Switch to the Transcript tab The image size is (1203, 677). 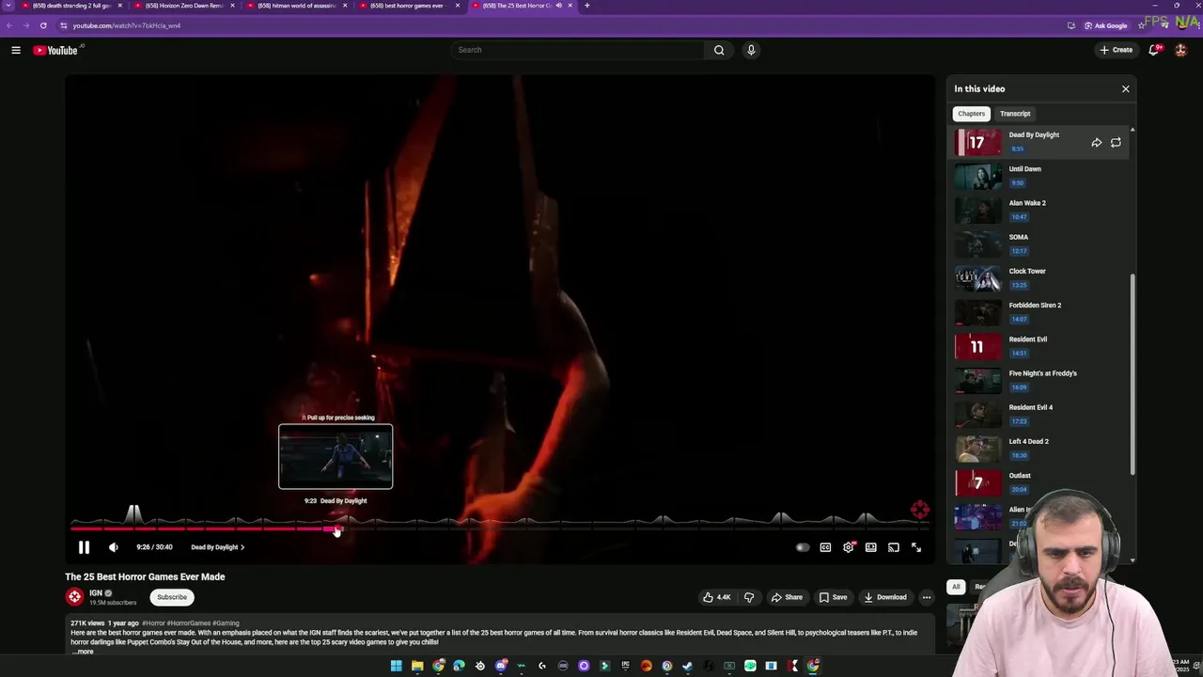click(x=1015, y=114)
